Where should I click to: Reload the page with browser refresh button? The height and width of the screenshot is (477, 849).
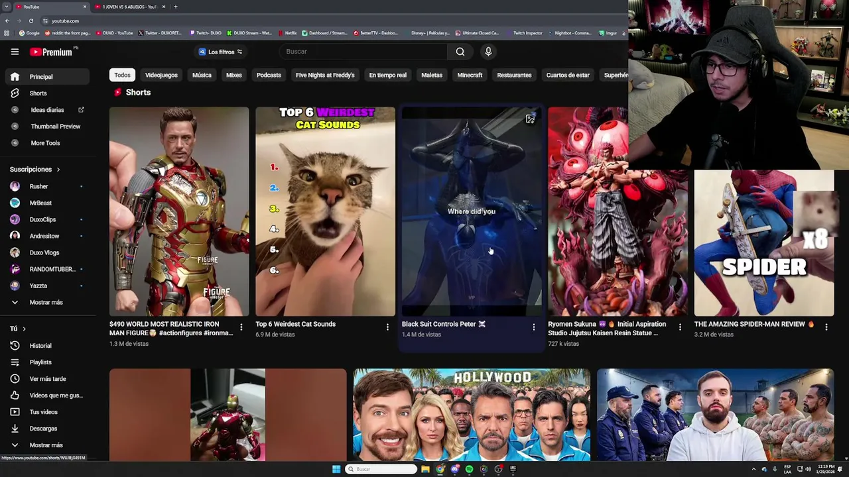click(31, 21)
